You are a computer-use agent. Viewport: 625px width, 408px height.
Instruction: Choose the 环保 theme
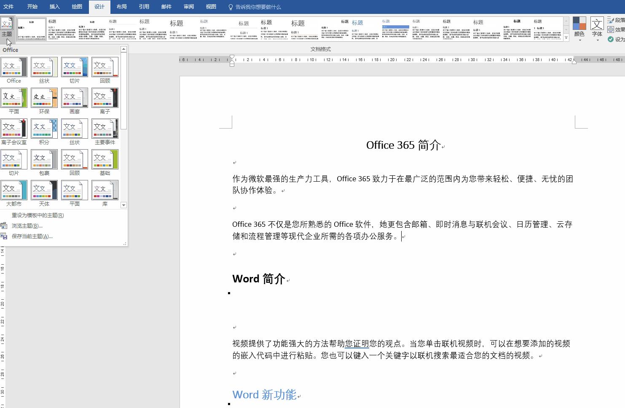tap(44, 97)
